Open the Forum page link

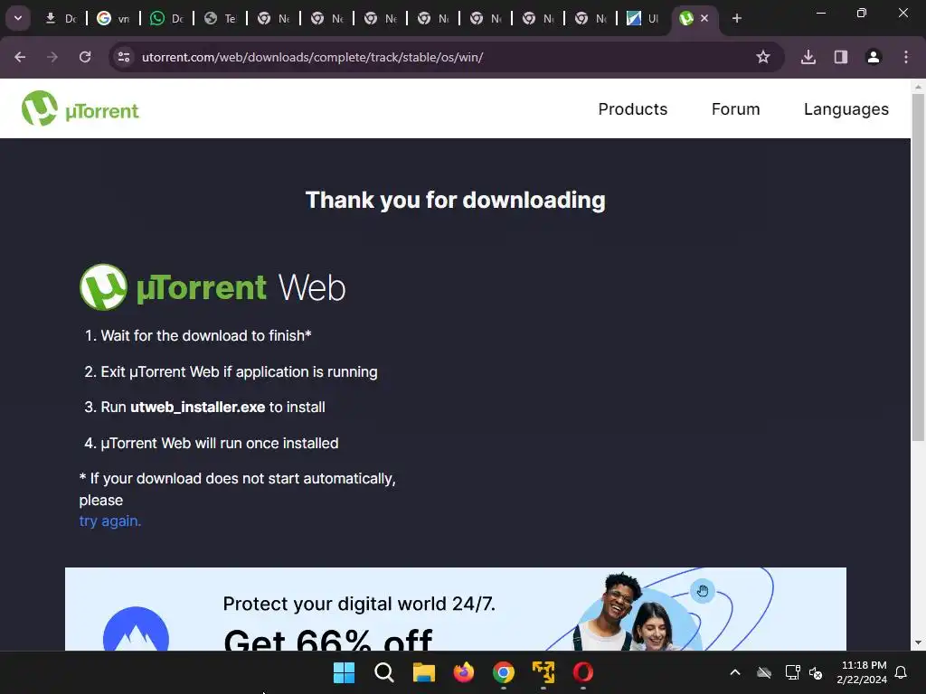(x=735, y=109)
